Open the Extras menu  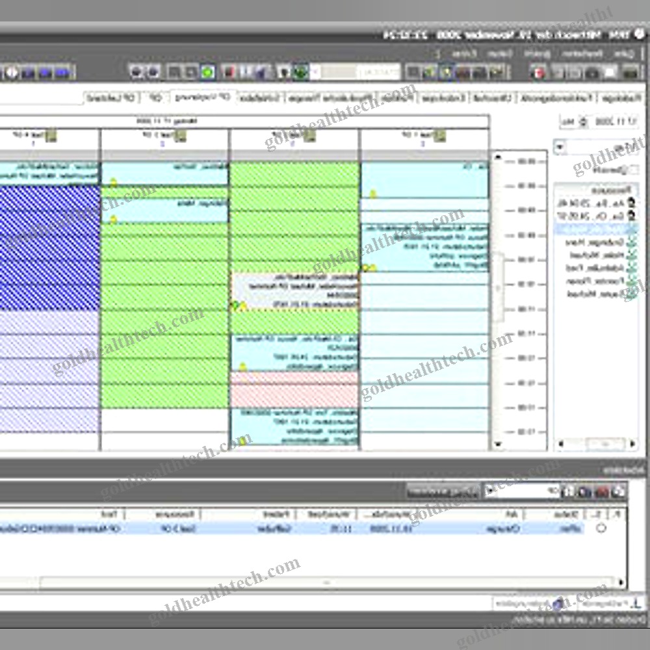pyautogui.click(x=464, y=53)
